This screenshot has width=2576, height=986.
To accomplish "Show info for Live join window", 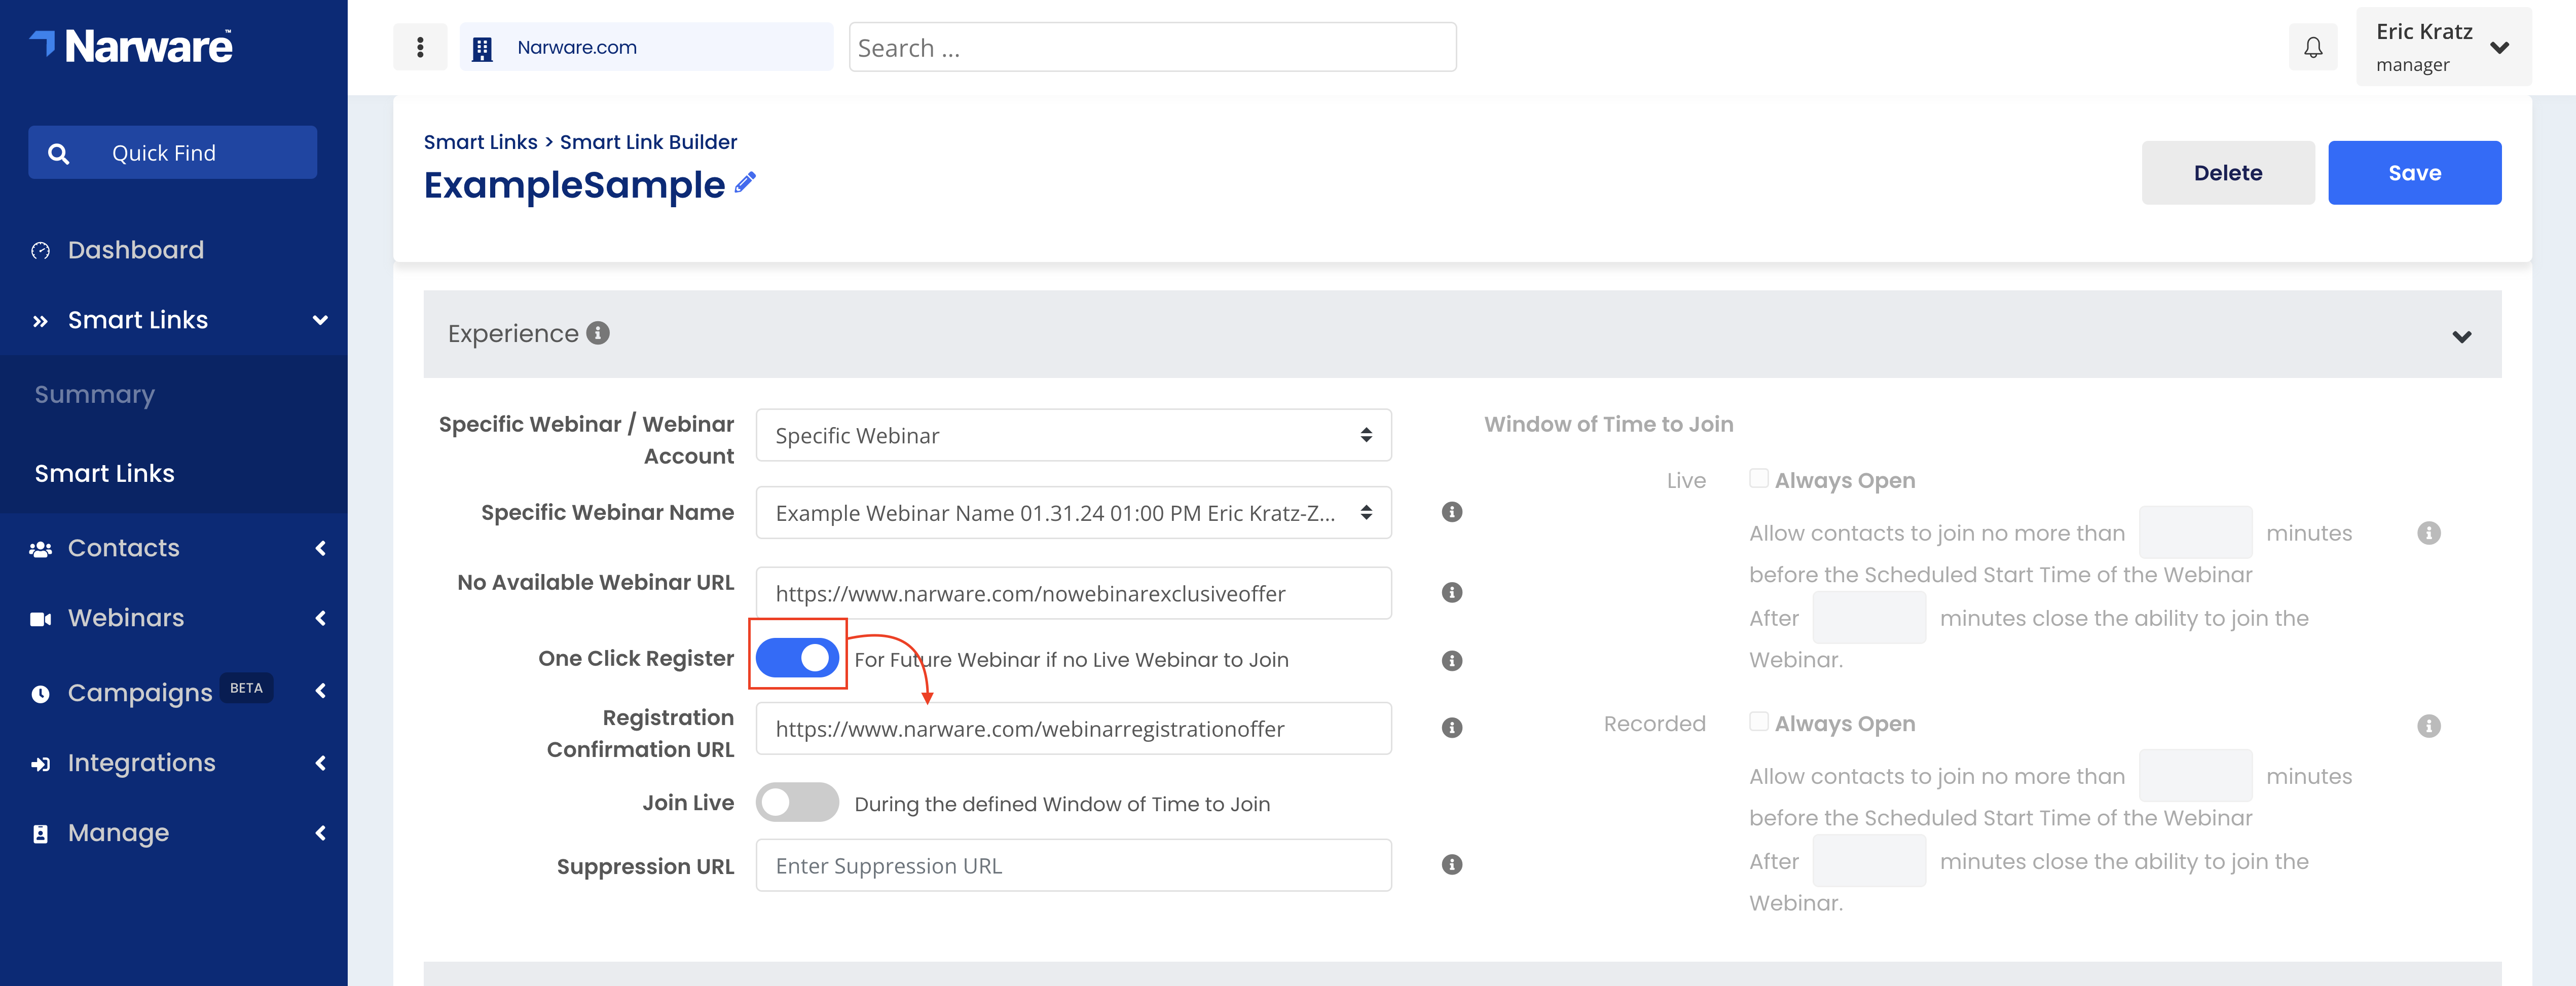I will tap(2429, 533).
